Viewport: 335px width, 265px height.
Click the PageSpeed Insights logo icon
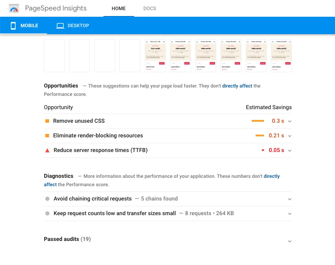[14, 8]
